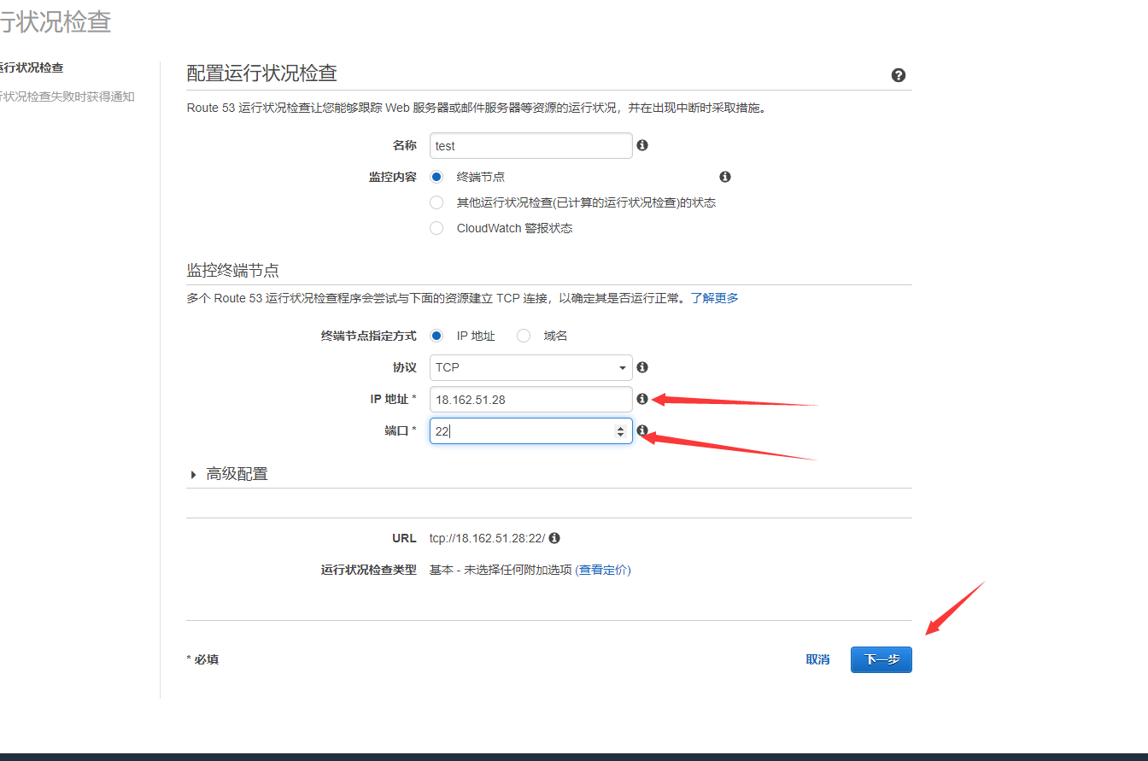The width and height of the screenshot is (1148, 761).
Task: Select the 域名 radio option
Action: [x=523, y=336]
